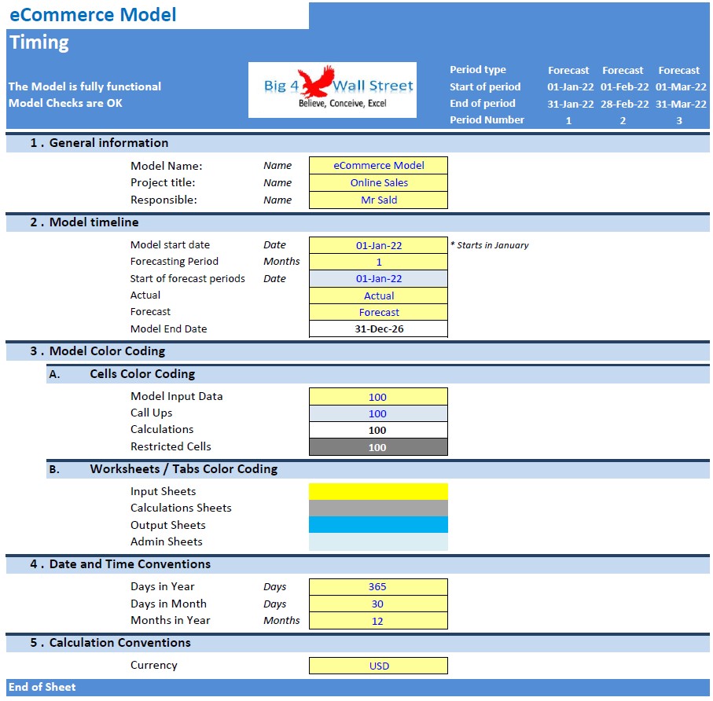Select the Model Input Data sample cell

(378, 397)
